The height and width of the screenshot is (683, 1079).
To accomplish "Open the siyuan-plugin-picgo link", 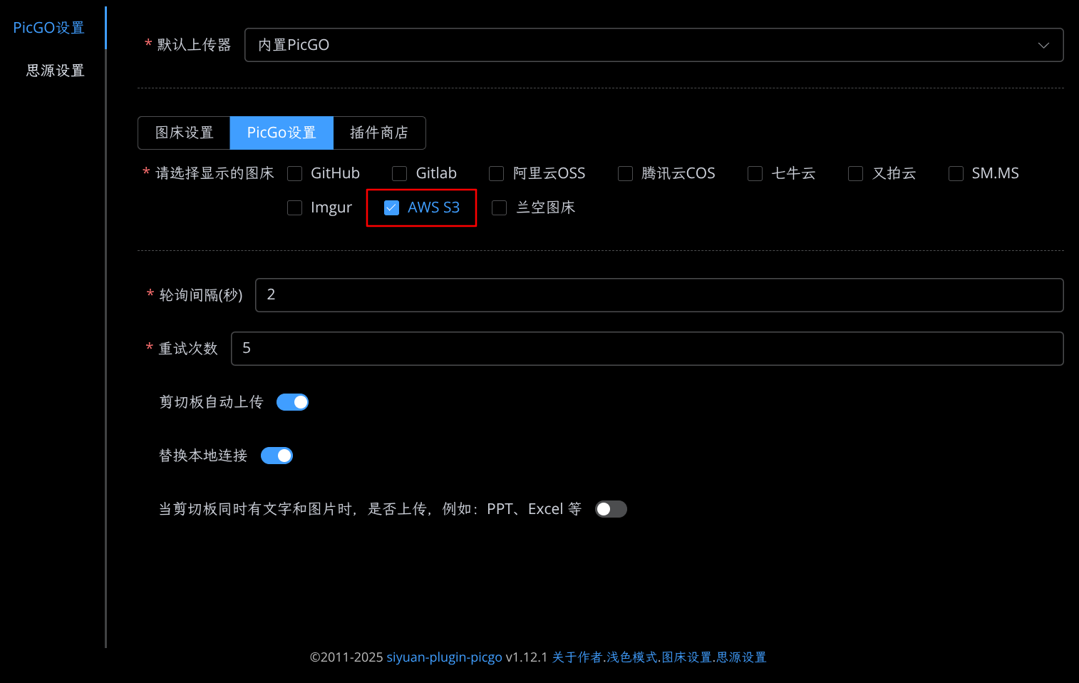I will point(445,657).
